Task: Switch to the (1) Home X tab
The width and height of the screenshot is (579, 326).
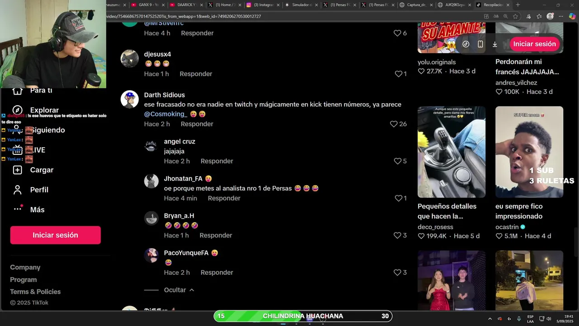Action: [x=224, y=5]
